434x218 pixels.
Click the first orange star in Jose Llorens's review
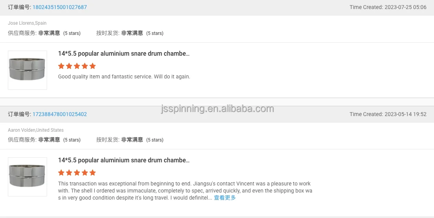tap(61, 66)
